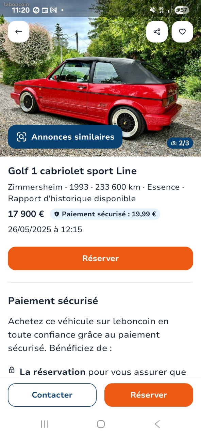201x436 pixels.
Task: Tap the battery indicator in status bar
Action: pos(182,10)
